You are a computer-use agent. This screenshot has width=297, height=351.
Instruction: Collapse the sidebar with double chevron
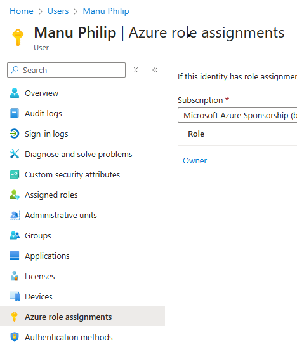point(155,70)
